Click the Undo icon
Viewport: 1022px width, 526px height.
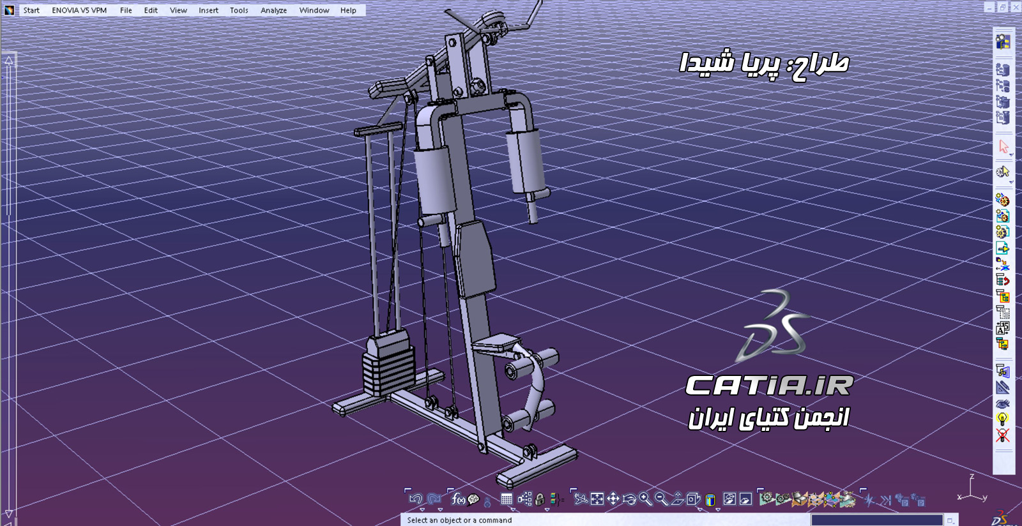coord(416,499)
